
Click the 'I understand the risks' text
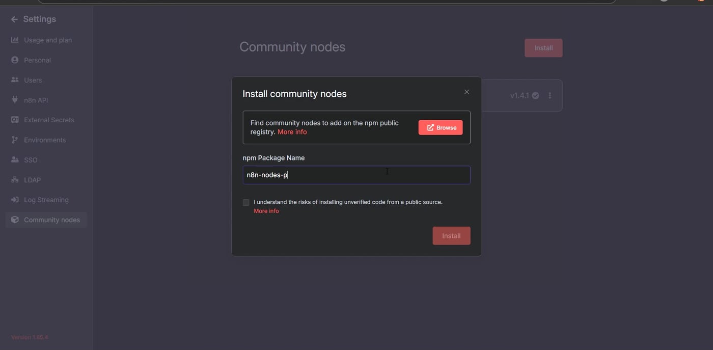click(x=348, y=202)
